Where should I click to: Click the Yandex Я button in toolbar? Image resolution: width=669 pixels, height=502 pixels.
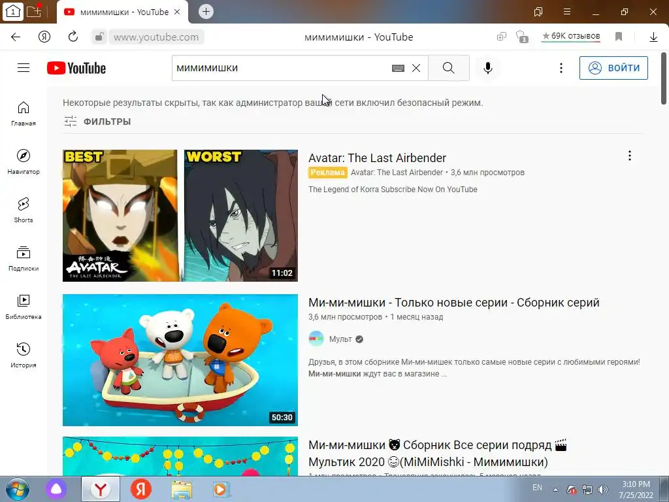tap(44, 37)
